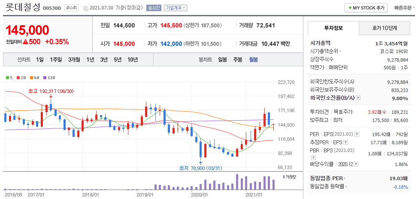Click the 거래대금 value 10,447 백만
This screenshot has height=199, width=418.
click(x=275, y=44)
